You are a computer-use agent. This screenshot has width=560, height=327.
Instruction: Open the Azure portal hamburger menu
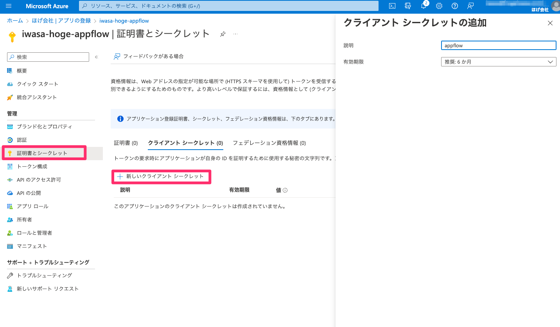pos(9,6)
